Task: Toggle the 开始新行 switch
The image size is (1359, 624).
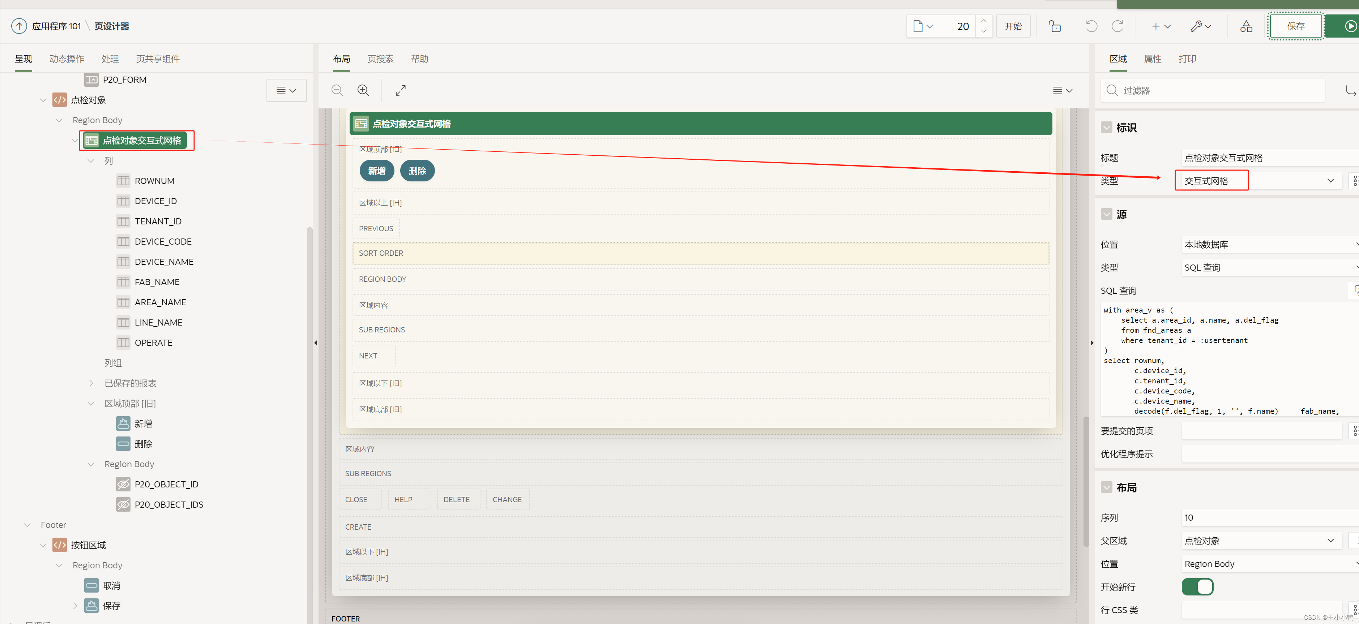Action: 1197,586
